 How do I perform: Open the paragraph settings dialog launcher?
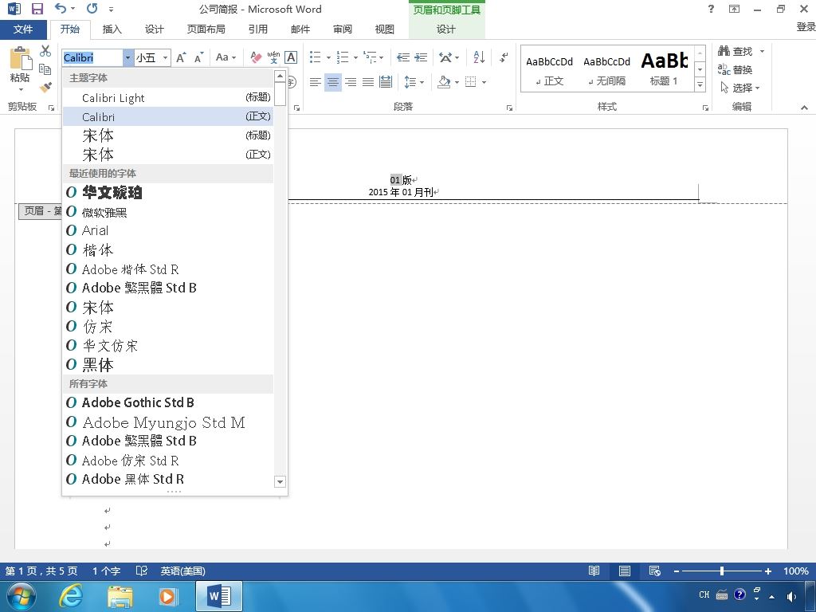[x=509, y=108]
